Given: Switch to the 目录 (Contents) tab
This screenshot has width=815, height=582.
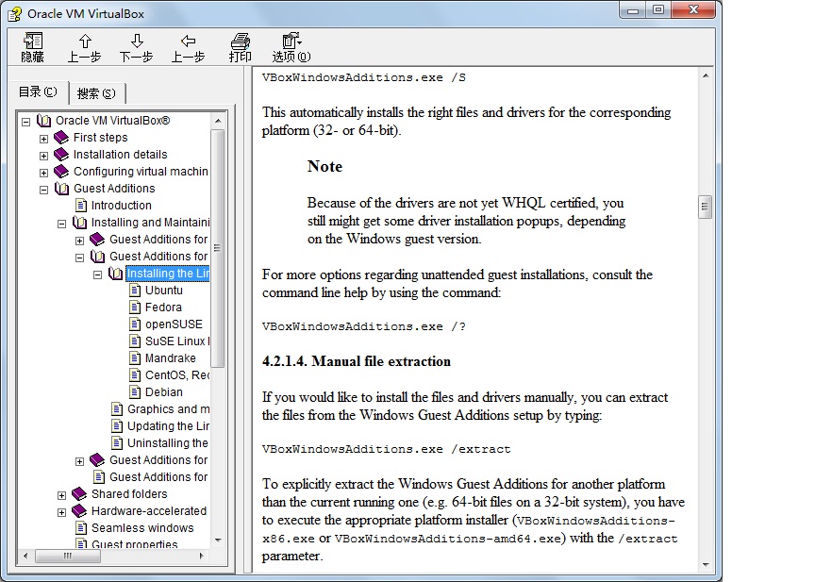Looking at the screenshot, I should (x=38, y=92).
